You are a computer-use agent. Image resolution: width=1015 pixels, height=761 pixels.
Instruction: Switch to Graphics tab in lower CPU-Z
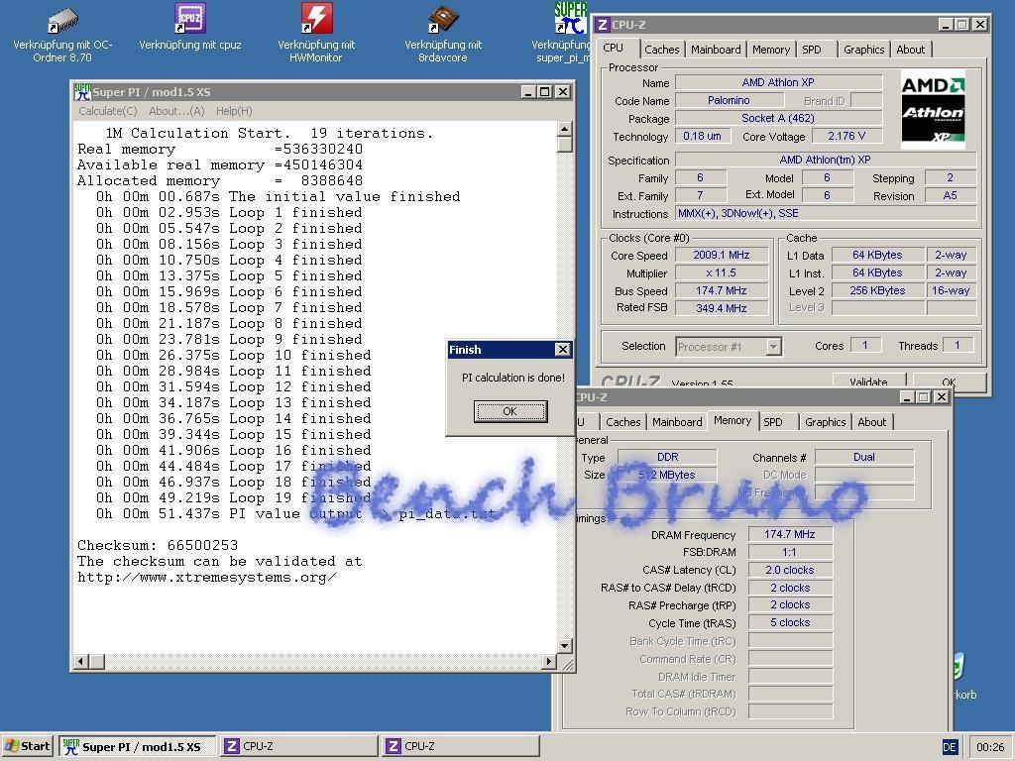point(826,422)
